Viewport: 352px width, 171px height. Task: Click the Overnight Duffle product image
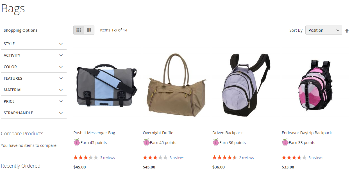point(176,85)
